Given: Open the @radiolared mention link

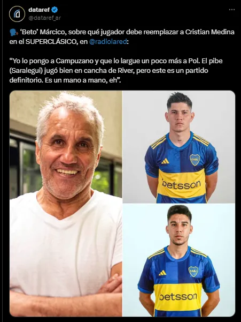Looking at the screenshot, I should pos(108,42).
